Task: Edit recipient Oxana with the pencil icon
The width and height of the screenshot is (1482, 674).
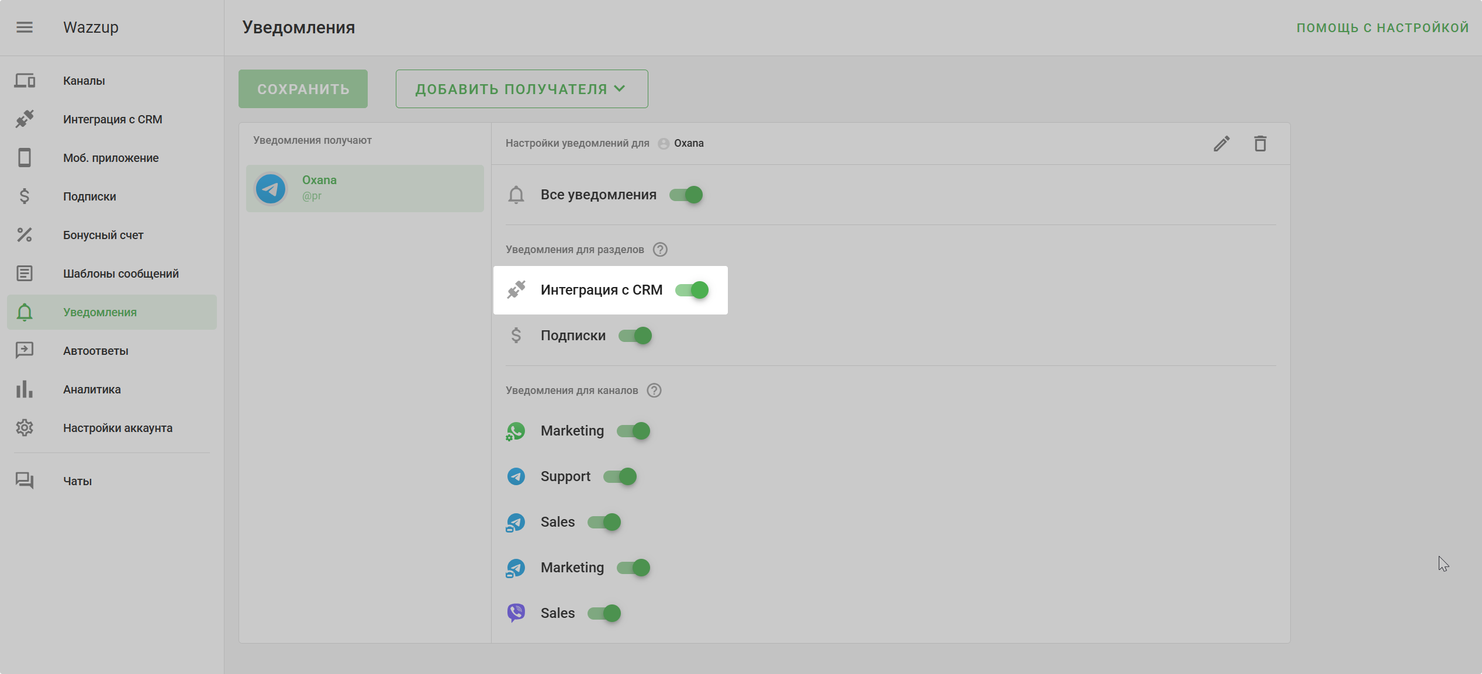Action: tap(1222, 144)
